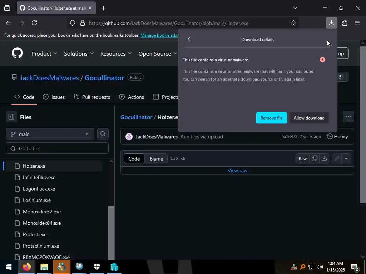366x274 pixels.
Task: Click Gocullinator in the file breadcrumb
Action: (x=136, y=117)
